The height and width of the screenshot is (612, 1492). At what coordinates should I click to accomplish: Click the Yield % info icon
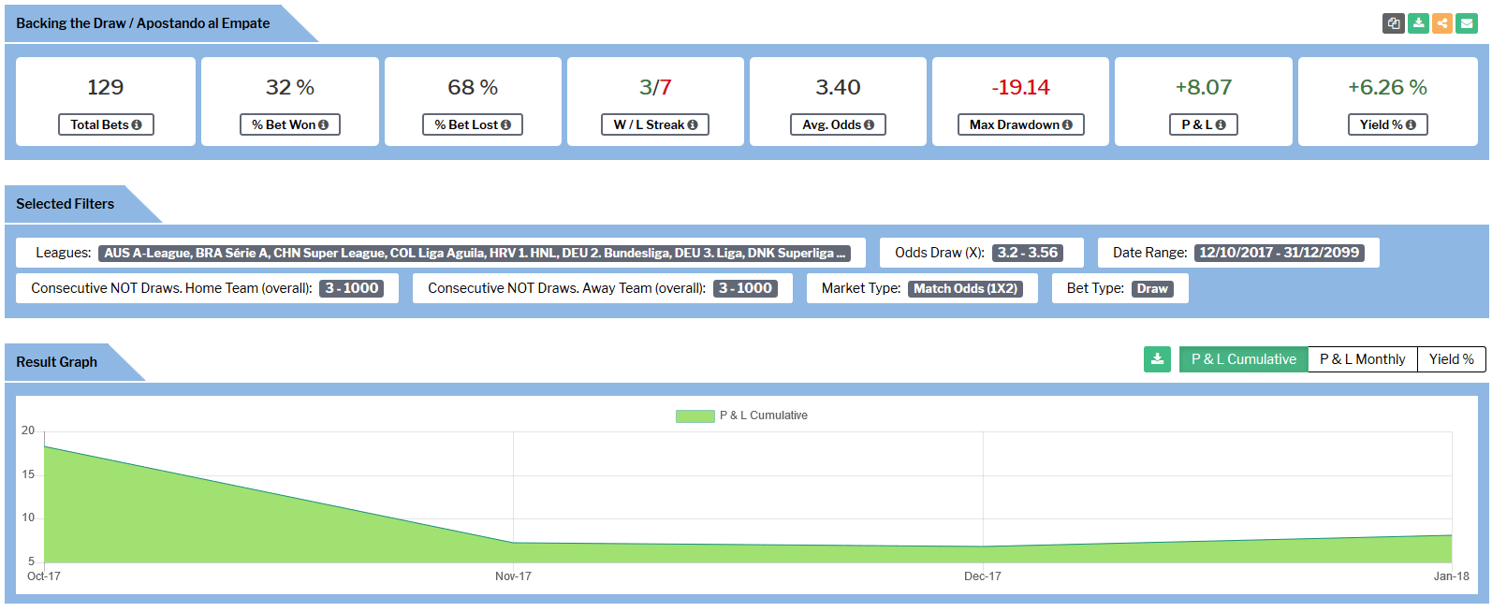[1411, 124]
